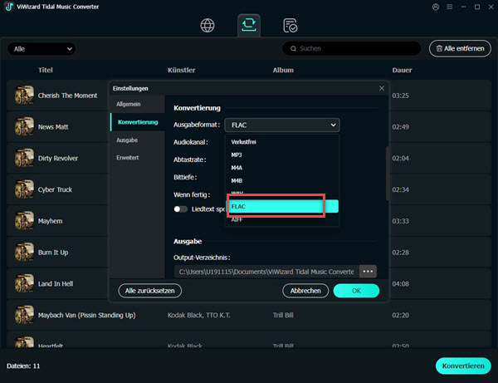Screen dimensions: 498x383
Task: Click the Album column header
Action: [283, 70]
